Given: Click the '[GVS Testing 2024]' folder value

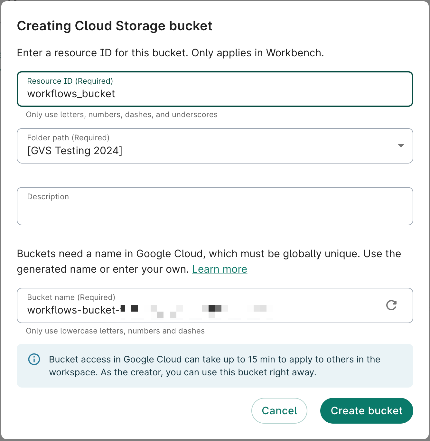Looking at the screenshot, I should pos(75,151).
